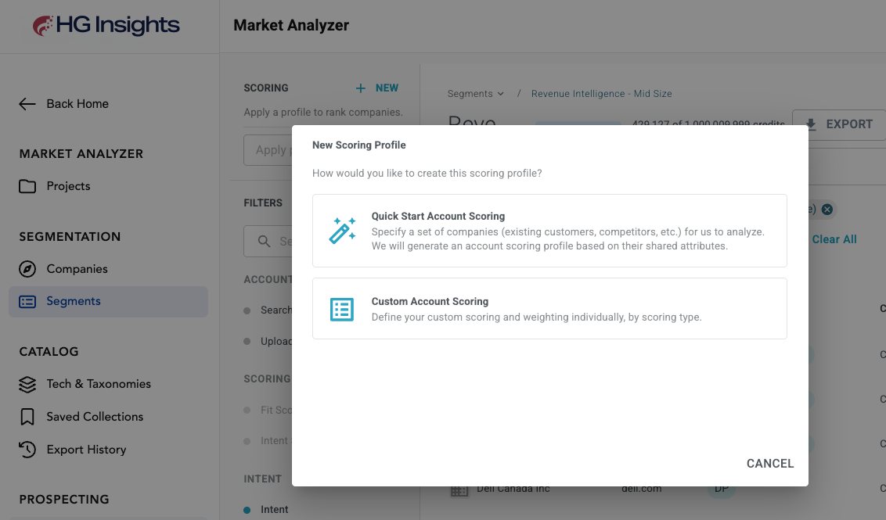Choose Quick Start Account Scoring option

click(x=549, y=231)
